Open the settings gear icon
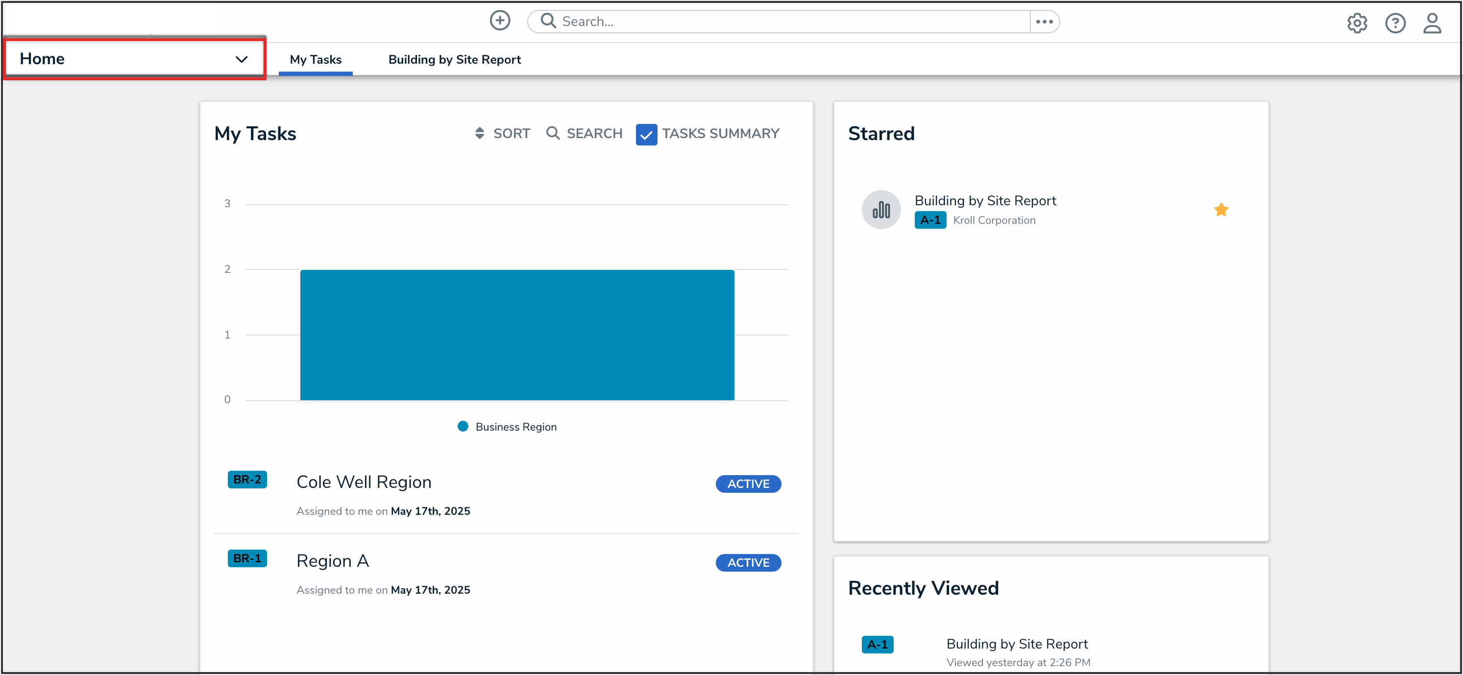1463x675 pixels. pos(1357,24)
